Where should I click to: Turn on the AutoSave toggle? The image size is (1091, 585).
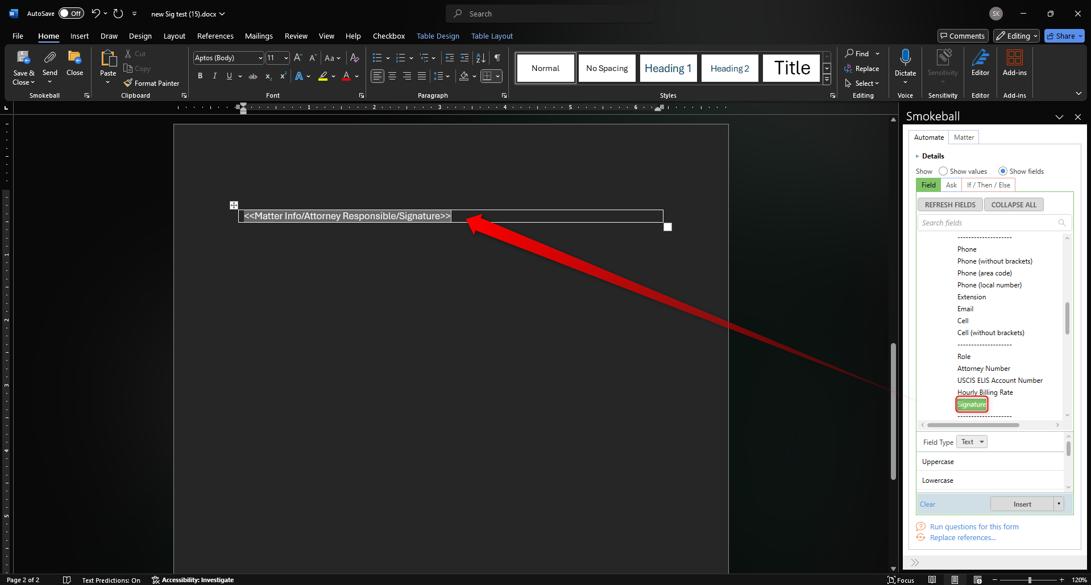tap(71, 14)
